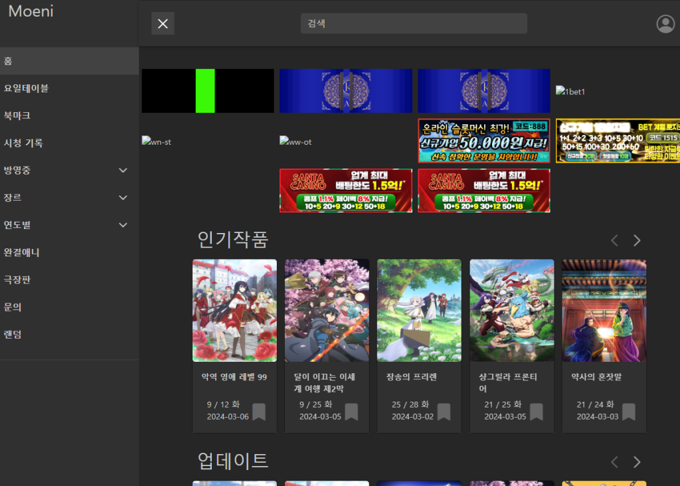Focus the 검색 search field

tap(414, 23)
